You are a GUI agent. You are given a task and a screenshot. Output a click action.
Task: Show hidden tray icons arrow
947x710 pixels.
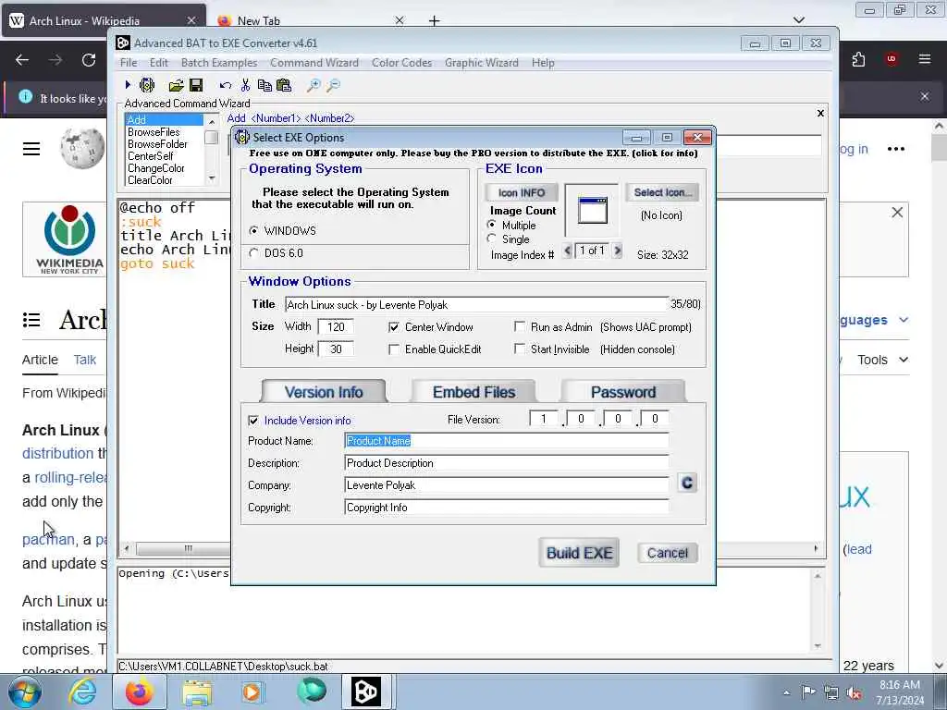(x=786, y=692)
